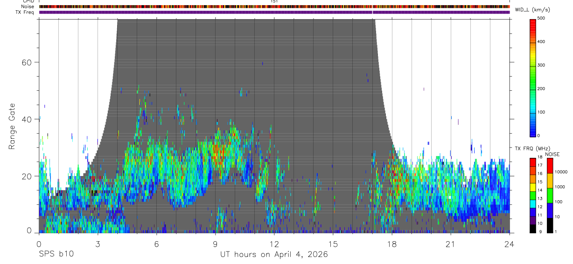Click the 3 hour tick on UT axis
573x264 pixels.
coord(98,244)
